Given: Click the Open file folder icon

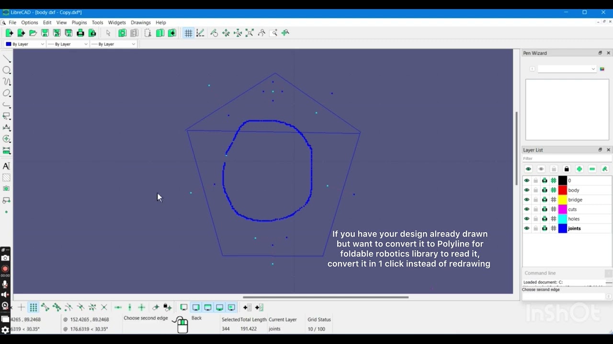Looking at the screenshot, I should coord(33,33).
